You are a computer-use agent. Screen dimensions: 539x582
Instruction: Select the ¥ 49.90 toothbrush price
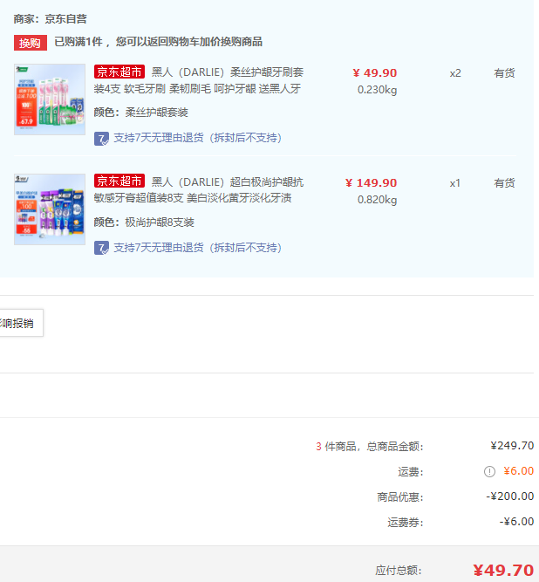click(x=375, y=73)
